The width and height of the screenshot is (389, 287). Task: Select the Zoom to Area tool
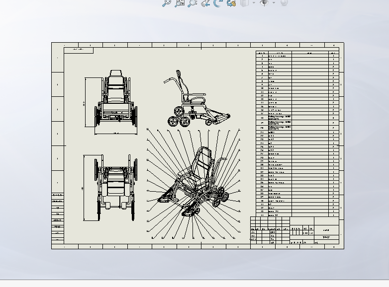[180, 3]
